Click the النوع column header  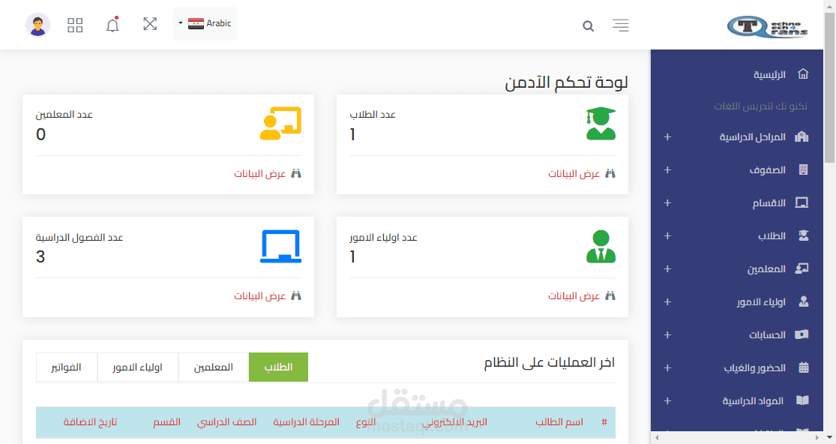click(x=366, y=422)
